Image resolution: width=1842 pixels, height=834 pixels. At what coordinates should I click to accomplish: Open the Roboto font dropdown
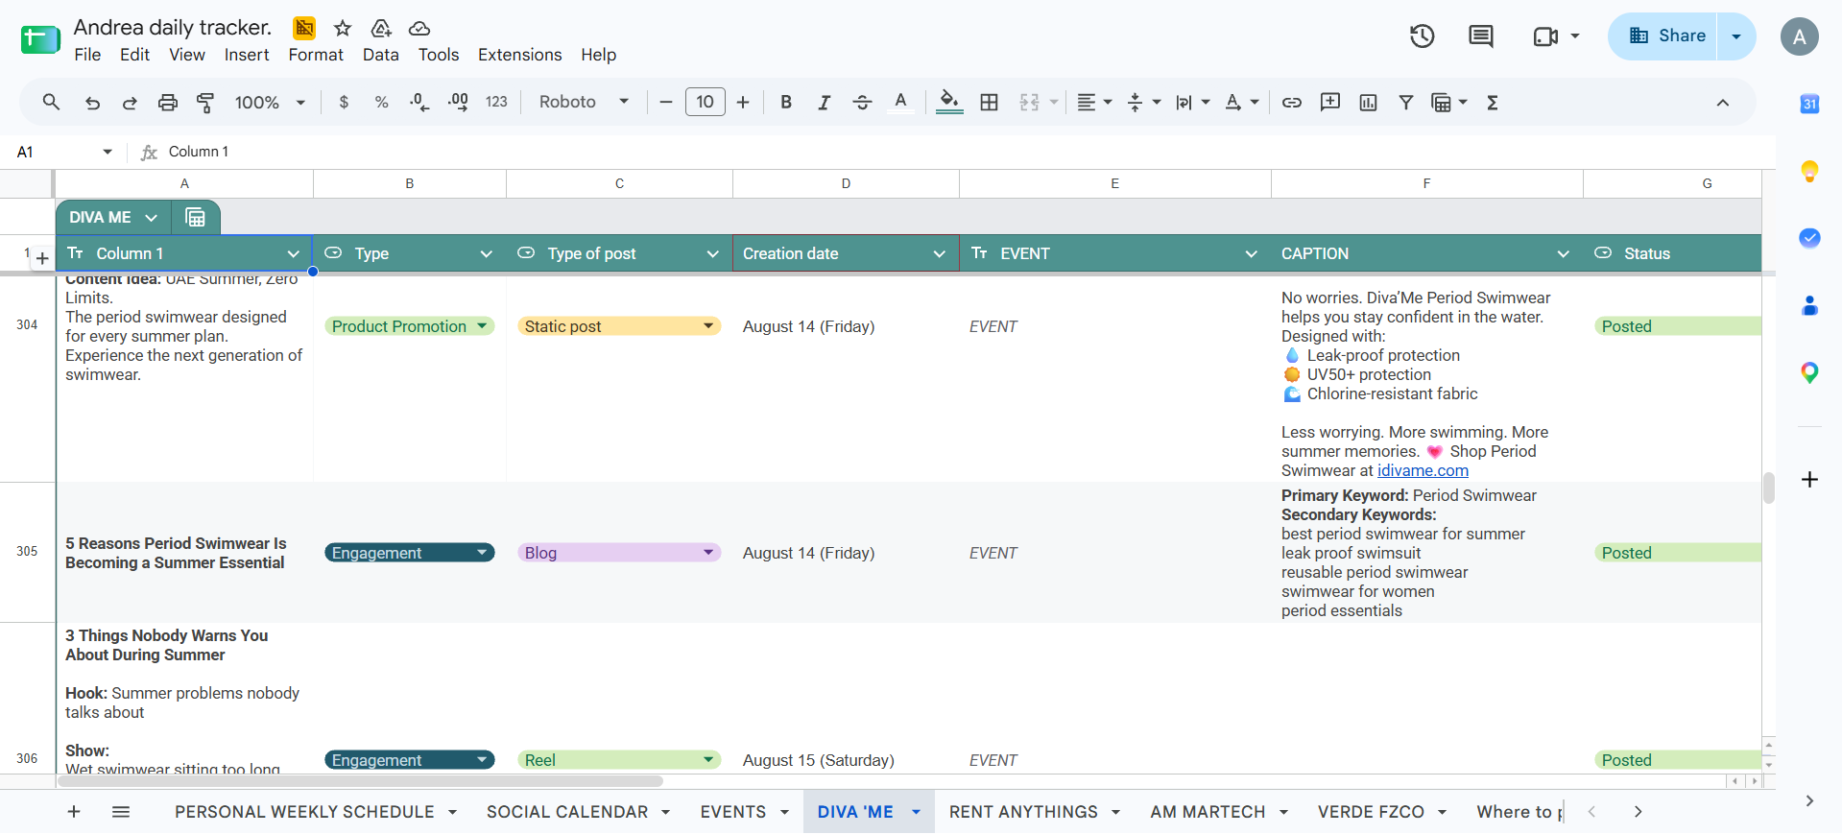click(x=584, y=102)
